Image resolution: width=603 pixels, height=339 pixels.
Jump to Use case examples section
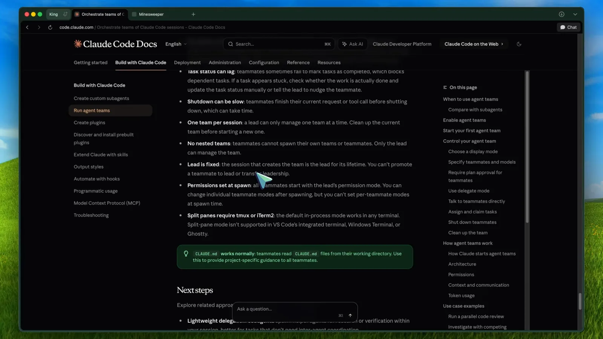point(464,306)
